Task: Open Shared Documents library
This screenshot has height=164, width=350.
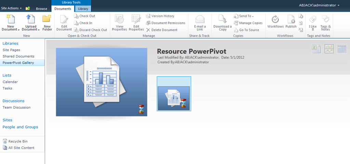Action: click(x=18, y=56)
